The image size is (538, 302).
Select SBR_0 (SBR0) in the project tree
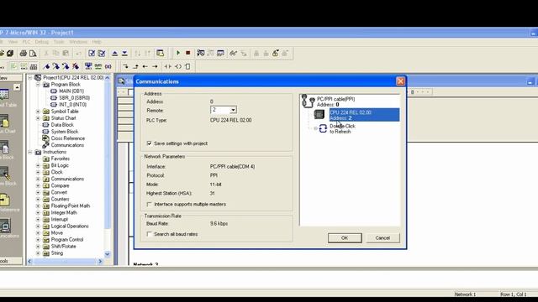pos(75,97)
